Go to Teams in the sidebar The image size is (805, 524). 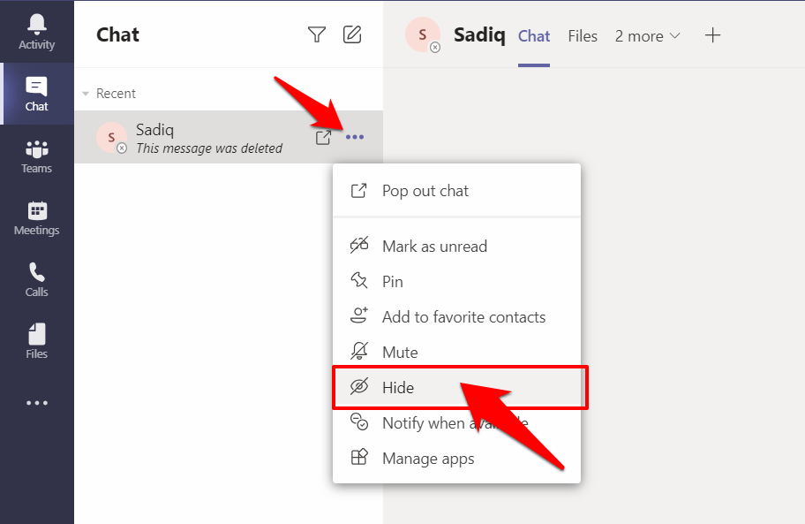coord(36,156)
